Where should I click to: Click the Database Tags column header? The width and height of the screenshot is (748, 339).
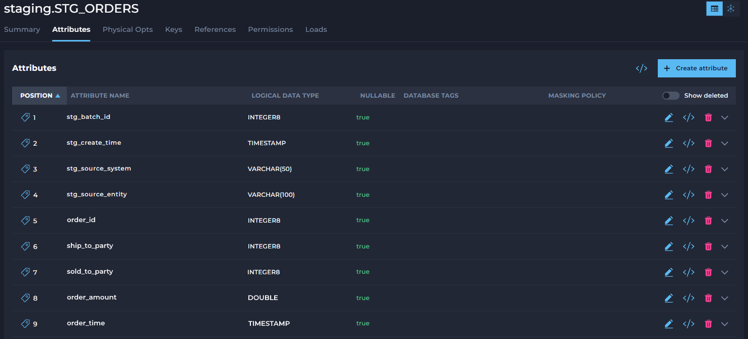pyautogui.click(x=431, y=96)
